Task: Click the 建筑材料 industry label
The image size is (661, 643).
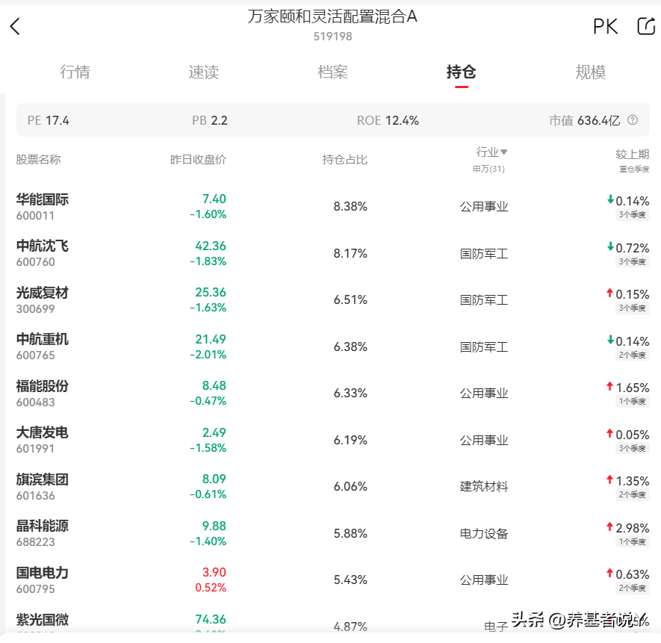Action: click(484, 486)
